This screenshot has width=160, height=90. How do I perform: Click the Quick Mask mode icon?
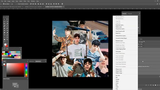tap(4, 49)
